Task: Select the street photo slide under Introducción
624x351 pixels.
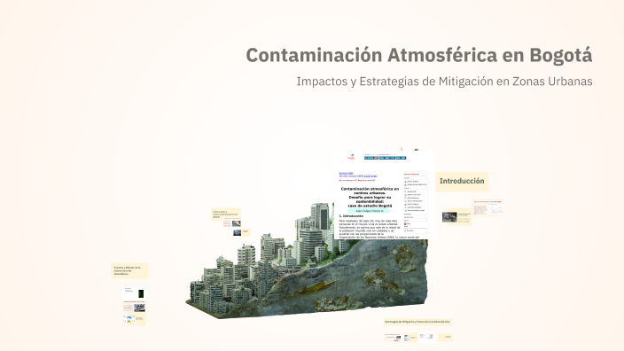Action: point(456,217)
